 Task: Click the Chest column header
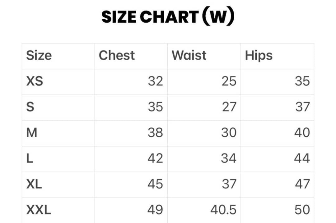coord(117,56)
